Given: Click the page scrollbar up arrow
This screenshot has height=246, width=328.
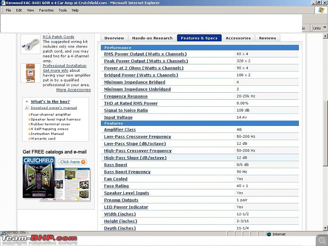Looking at the screenshot, I should coord(325,36).
